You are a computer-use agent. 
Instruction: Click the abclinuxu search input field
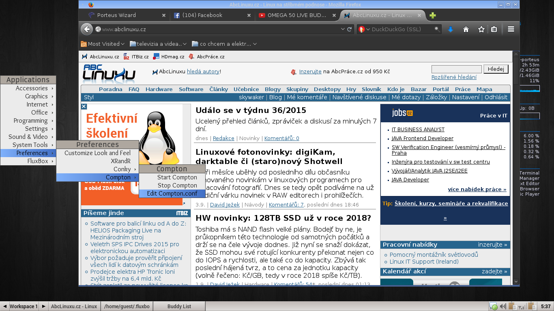(456, 69)
